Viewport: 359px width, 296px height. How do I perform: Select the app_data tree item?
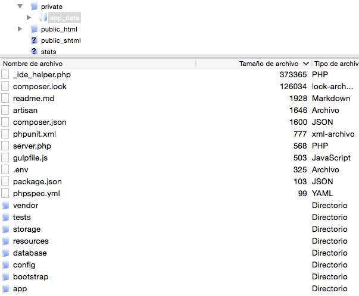(64, 18)
